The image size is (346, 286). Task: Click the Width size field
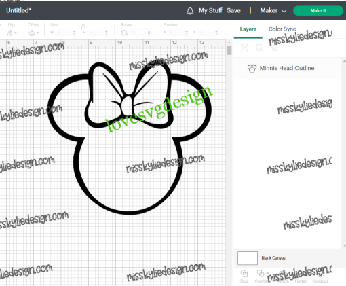pos(64,33)
